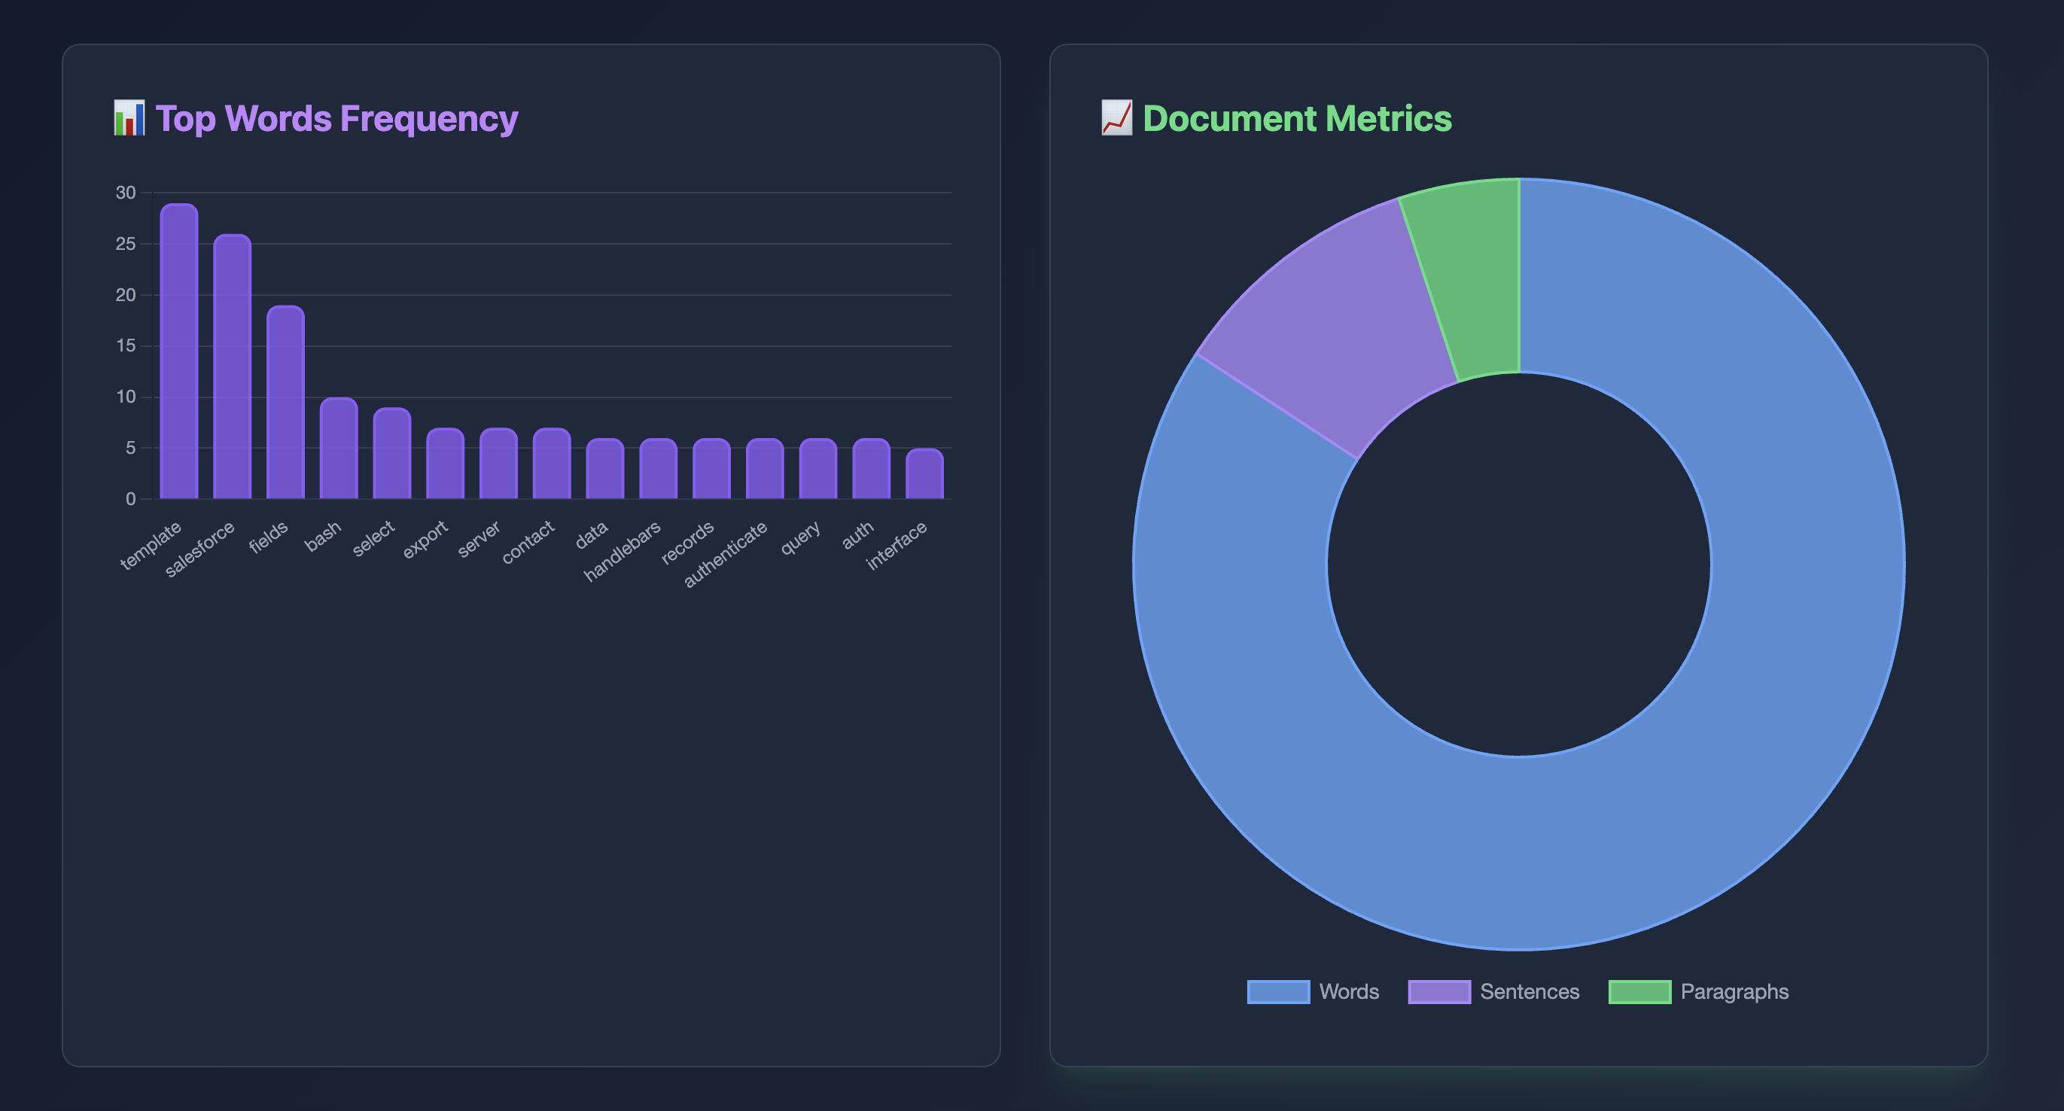Click the line chart emoji icon
2064x1111 pixels.
click(x=1116, y=118)
